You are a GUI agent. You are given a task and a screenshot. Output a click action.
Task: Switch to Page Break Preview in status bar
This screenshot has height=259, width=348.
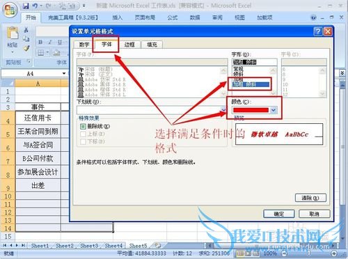point(256,253)
